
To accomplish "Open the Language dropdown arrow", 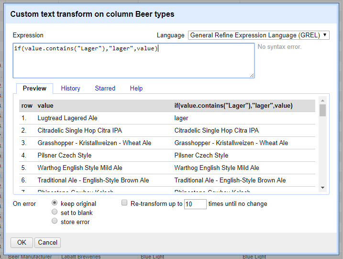I will [325, 35].
